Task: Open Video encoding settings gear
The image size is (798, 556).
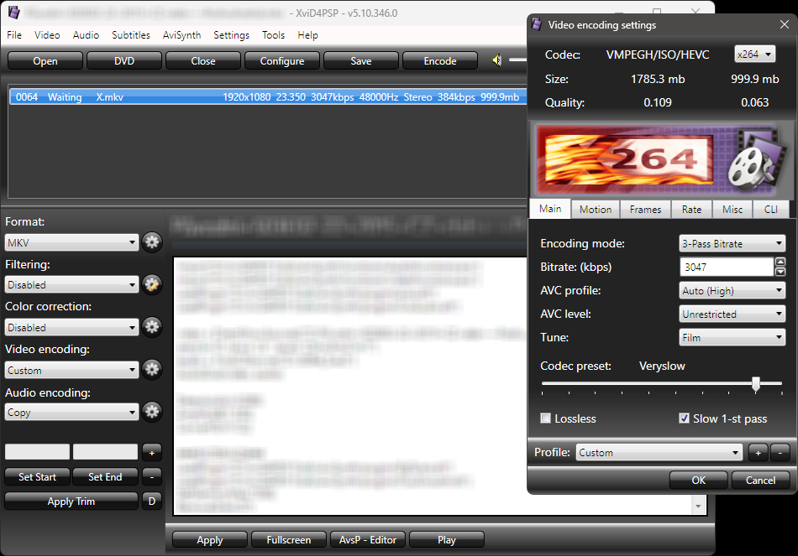Action: click(x=152, y=370)
